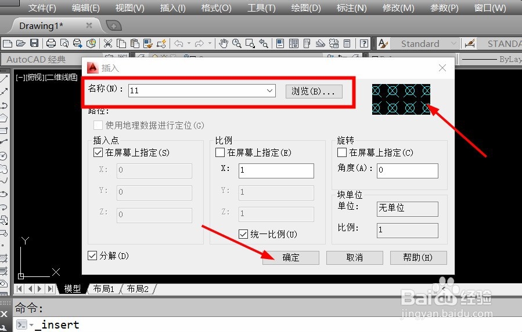Open the command line recent commands arrow

(31, 324)
